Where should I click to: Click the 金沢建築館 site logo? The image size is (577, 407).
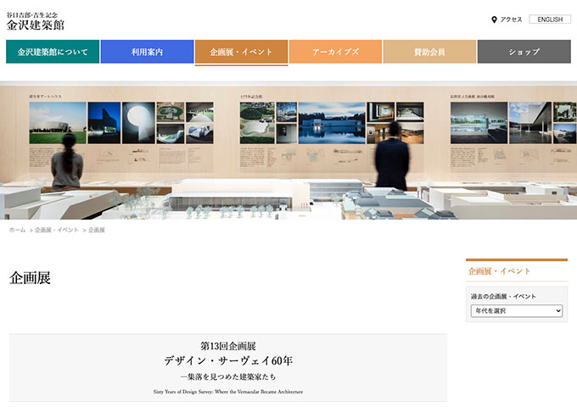[x=36, y=21]
